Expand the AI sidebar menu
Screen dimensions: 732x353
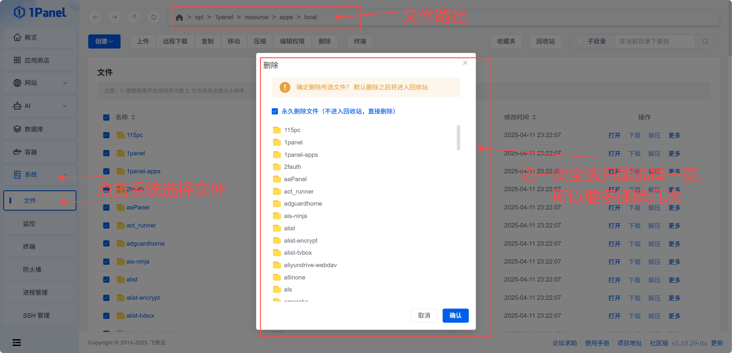click(40, 106)
